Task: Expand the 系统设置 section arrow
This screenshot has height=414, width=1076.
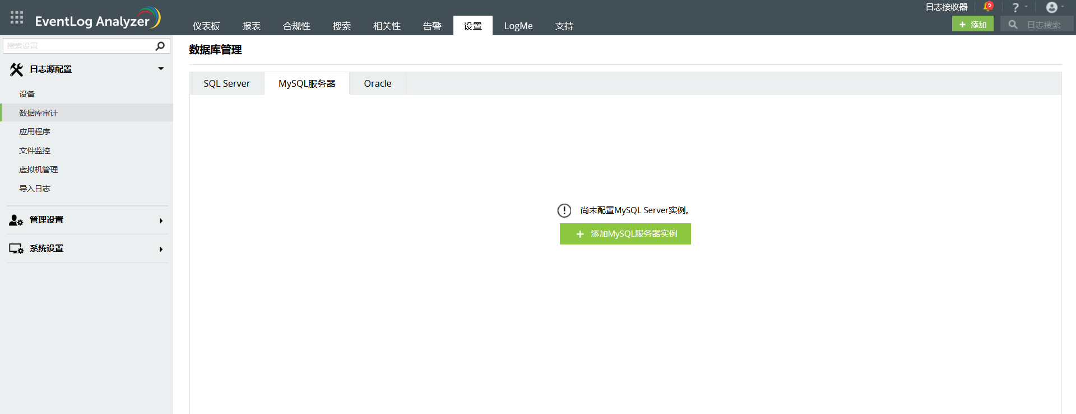Action: click(161, 249)
